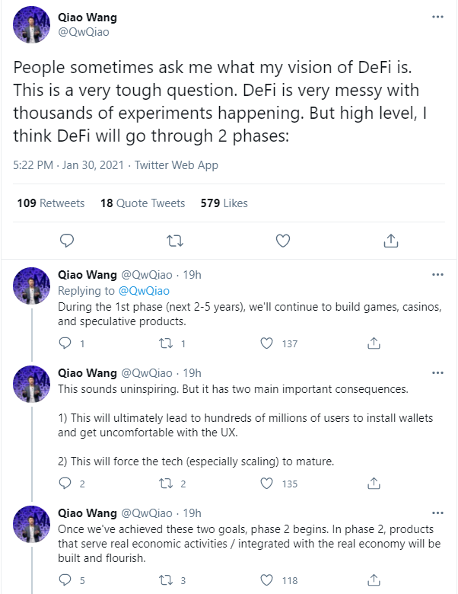
Task: Share the main tweet via share icon
Action: coord(390,241)
